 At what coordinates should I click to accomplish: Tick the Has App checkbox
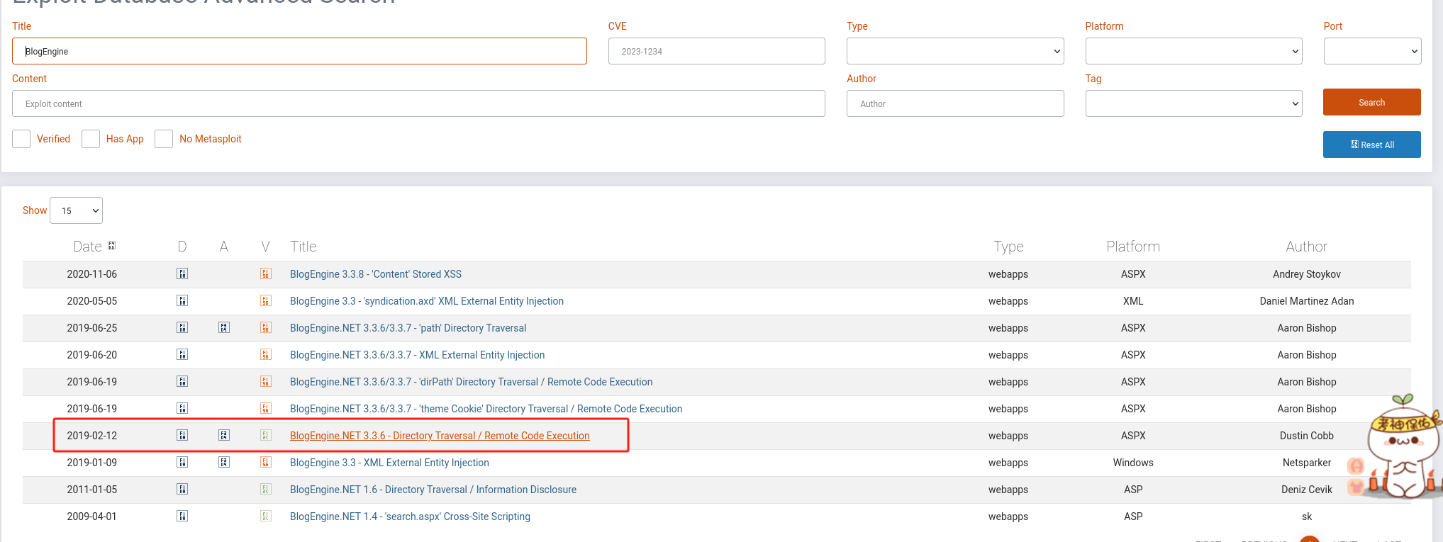pyautogui.click(x=91, y=139)
